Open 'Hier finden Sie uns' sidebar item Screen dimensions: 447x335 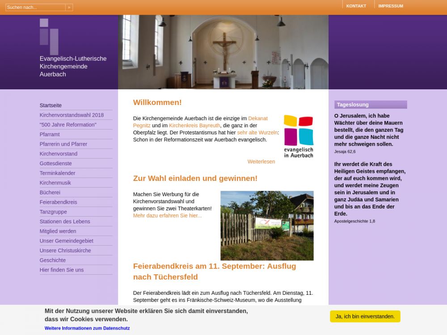(x=61, y=270)
